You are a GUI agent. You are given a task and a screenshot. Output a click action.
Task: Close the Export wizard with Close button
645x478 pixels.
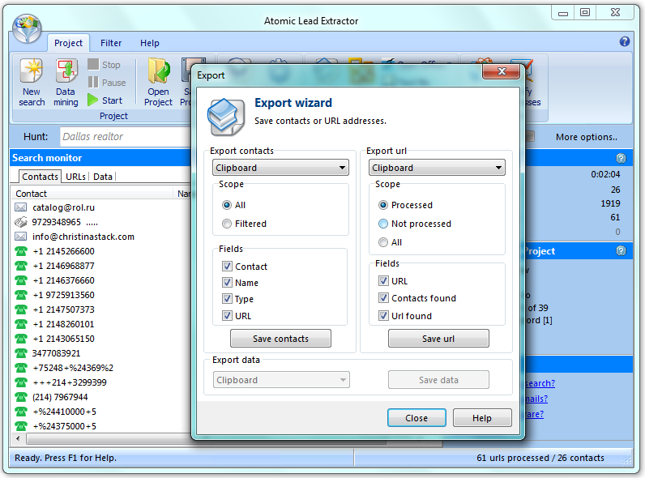[x=416, y=418]
